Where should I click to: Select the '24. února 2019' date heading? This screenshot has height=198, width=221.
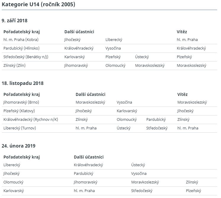pos(18,146)
